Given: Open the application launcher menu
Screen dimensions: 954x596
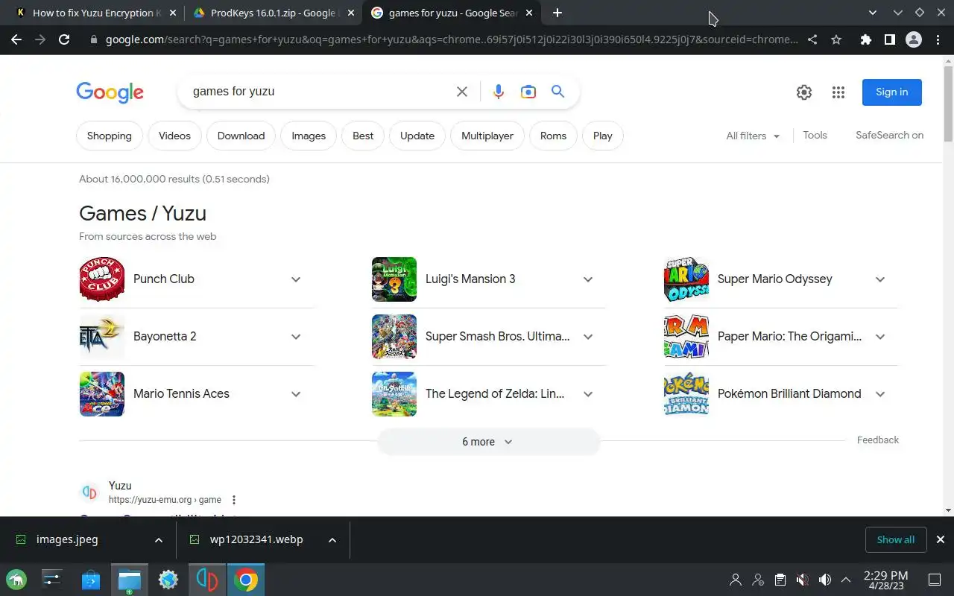Looking at the screenshot, I should pyautogui.click(x=16, y=580).
